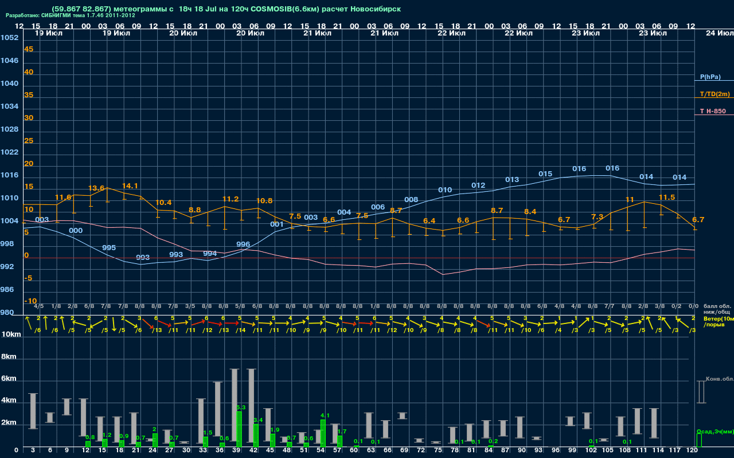This screenshot has height=458, width=734.
Task: Click the 1.2 precipitation amount
Action: click(x=107, y=435)
